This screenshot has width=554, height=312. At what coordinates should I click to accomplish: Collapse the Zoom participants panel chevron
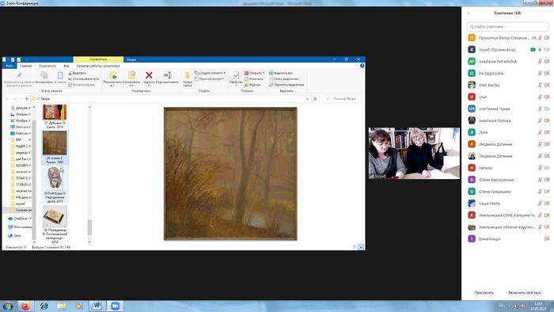(469, 13)
